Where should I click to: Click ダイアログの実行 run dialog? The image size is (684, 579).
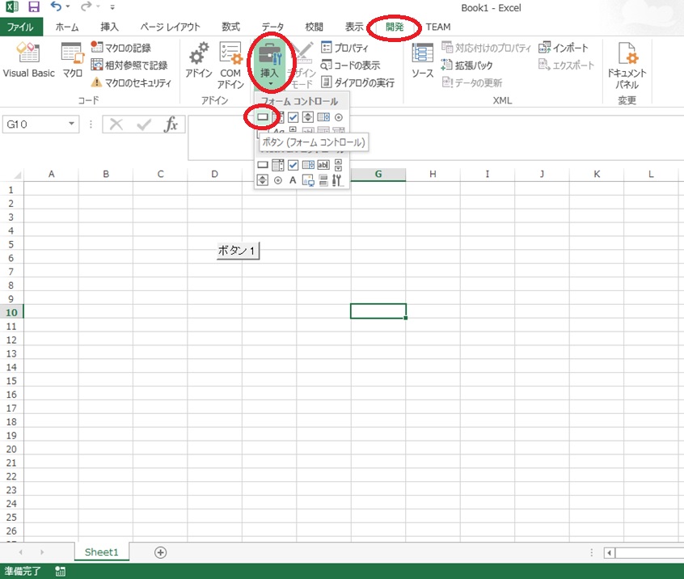[x=357, y=82]
